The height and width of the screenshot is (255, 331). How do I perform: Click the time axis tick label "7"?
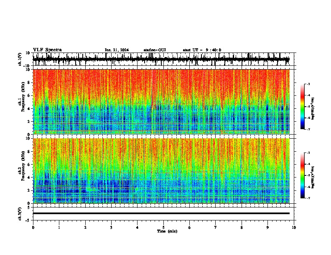click(x=216, y=227)
